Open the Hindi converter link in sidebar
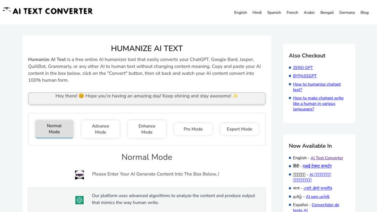Image resolution: width=377 pixels, height=212 pixels. 317,166
